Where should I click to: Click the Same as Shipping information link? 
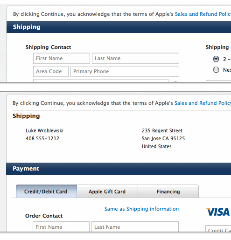[x=141, y=209]
